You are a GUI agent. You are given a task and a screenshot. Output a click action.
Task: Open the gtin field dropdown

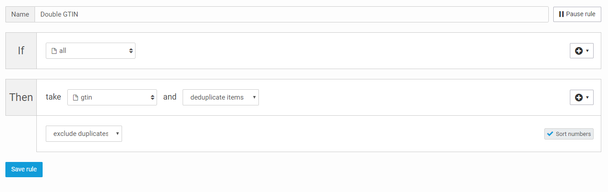[112, 97]
